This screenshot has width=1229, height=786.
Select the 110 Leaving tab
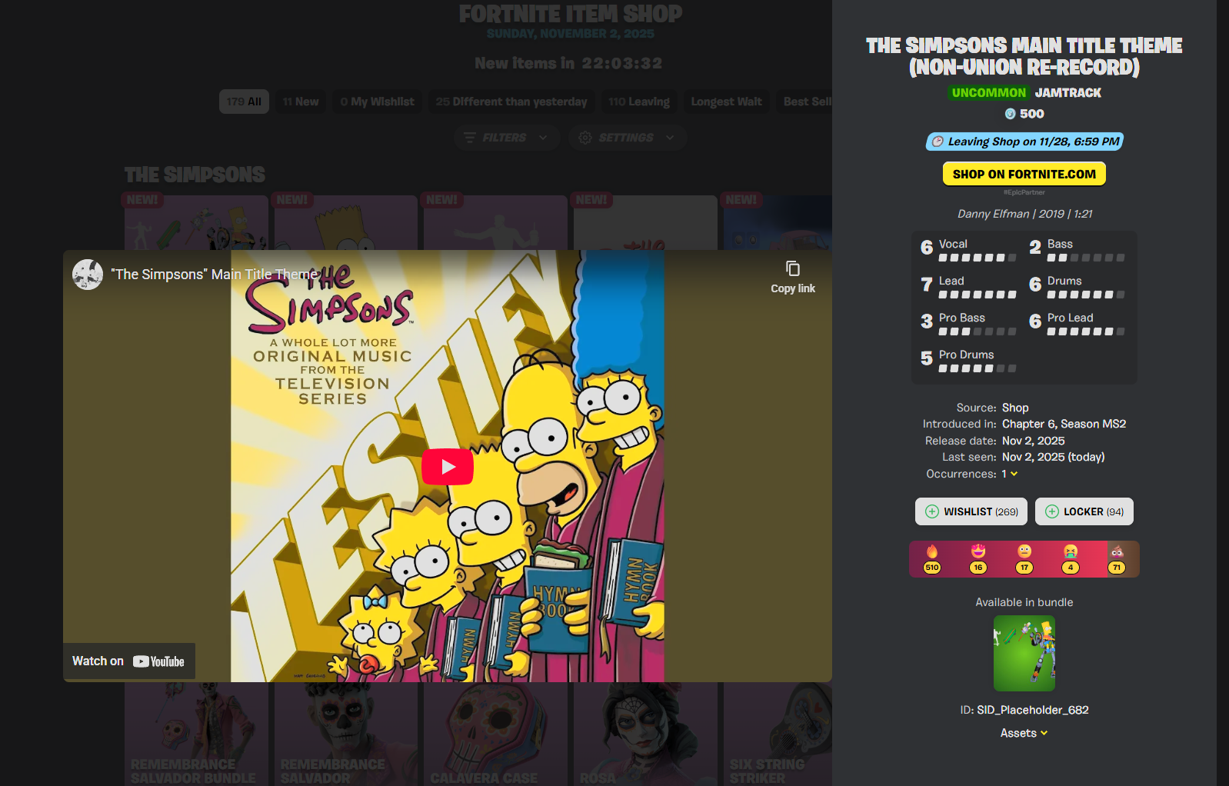(x=639, y=102)
